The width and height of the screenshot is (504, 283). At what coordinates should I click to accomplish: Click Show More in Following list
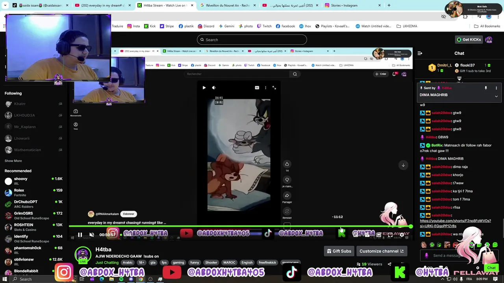[13, 161]
